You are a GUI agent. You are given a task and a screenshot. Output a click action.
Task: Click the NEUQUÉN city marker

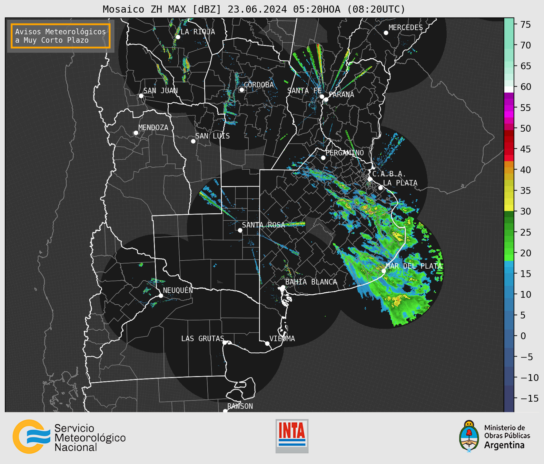(x=161, y=296)
